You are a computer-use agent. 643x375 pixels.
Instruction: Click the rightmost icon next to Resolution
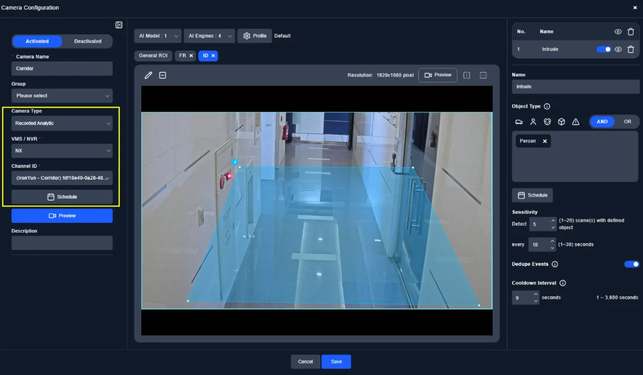[x=483, y=75]
